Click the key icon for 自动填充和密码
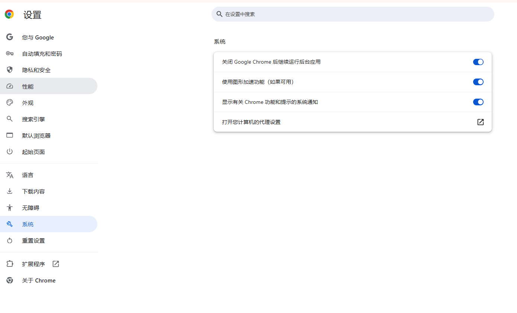 10,54
